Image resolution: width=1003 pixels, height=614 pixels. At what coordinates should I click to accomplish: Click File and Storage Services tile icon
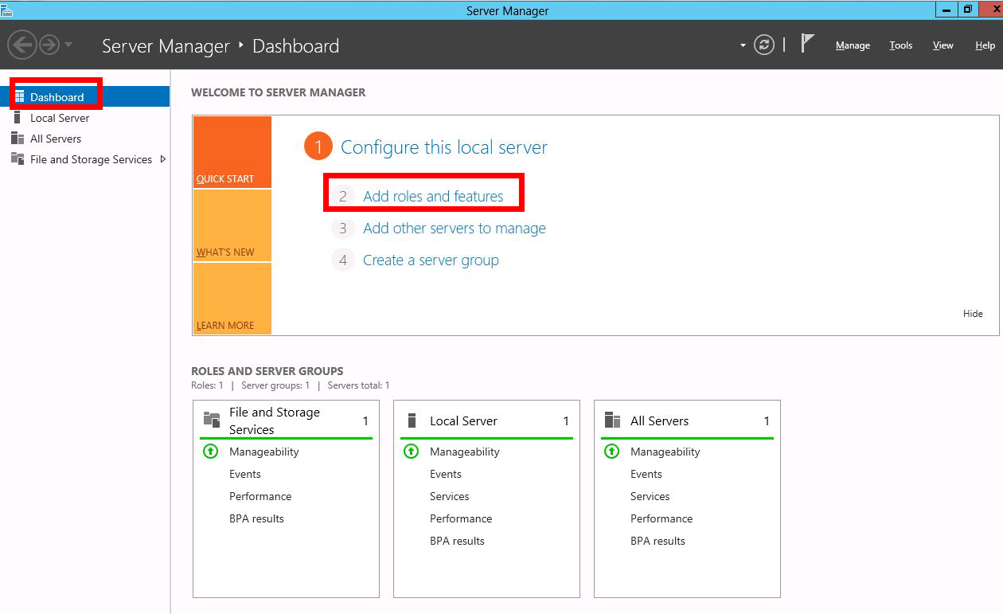[212, 420]
